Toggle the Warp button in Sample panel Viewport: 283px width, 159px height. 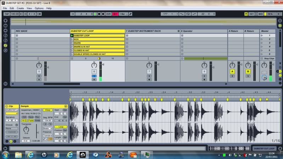coord(47,110)
